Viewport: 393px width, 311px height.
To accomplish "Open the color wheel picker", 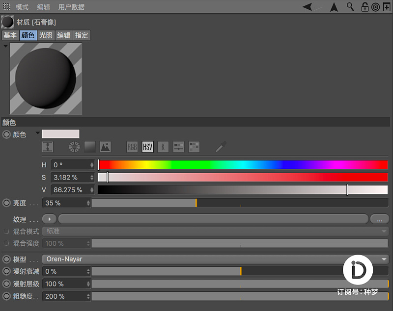I will tap(75, 147).
